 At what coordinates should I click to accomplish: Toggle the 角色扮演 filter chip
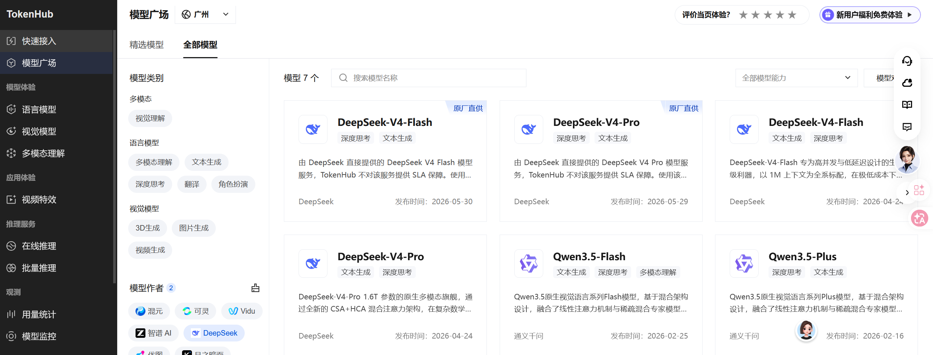(233, 184)
